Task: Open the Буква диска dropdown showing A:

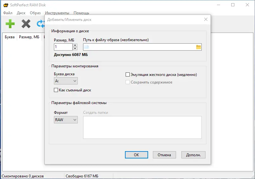Action: tap(66, 81)
